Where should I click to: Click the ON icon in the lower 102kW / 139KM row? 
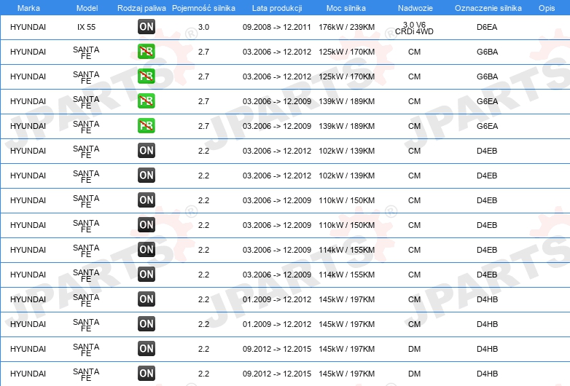click(147, 176)
